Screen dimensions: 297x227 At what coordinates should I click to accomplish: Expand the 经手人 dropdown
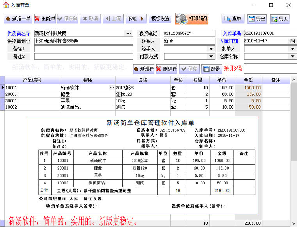[x=211, y=49]
